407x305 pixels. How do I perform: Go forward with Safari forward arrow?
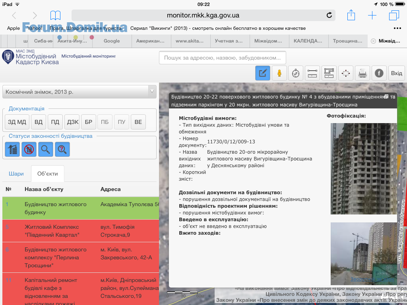(35, 15)
